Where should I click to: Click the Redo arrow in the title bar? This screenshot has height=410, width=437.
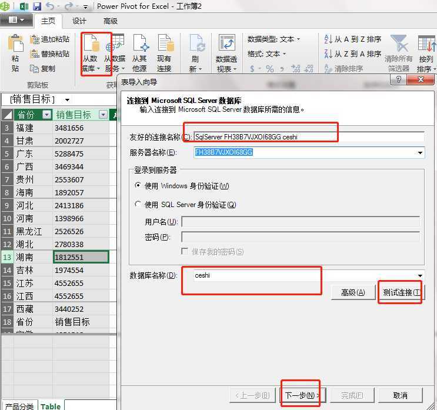pos(69,6)
